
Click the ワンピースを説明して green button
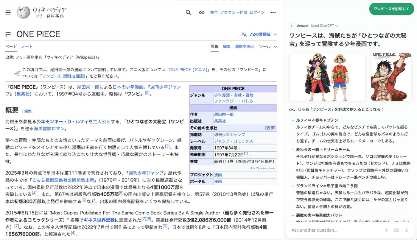(391, 9)
